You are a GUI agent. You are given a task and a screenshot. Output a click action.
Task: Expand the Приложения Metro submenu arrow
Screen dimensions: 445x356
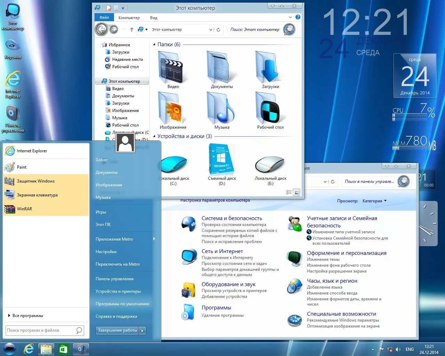point(154,239)
